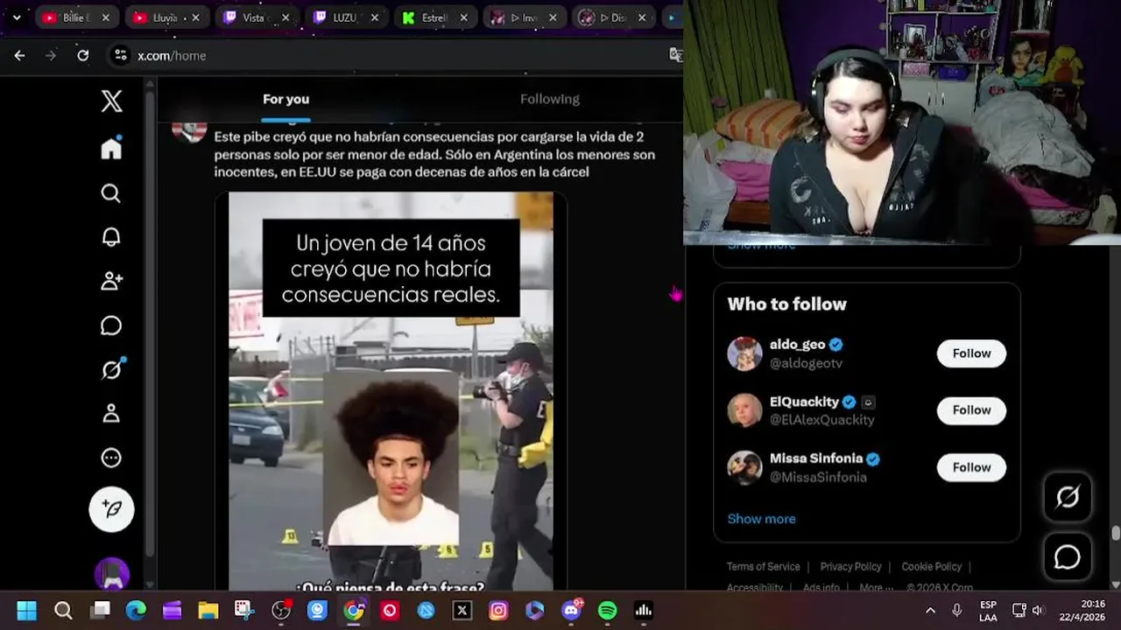Image resolution: width=1121 pixels, height=630 pixels.
Task: Open floating messages chat button
Action: tap(1068, 556)
